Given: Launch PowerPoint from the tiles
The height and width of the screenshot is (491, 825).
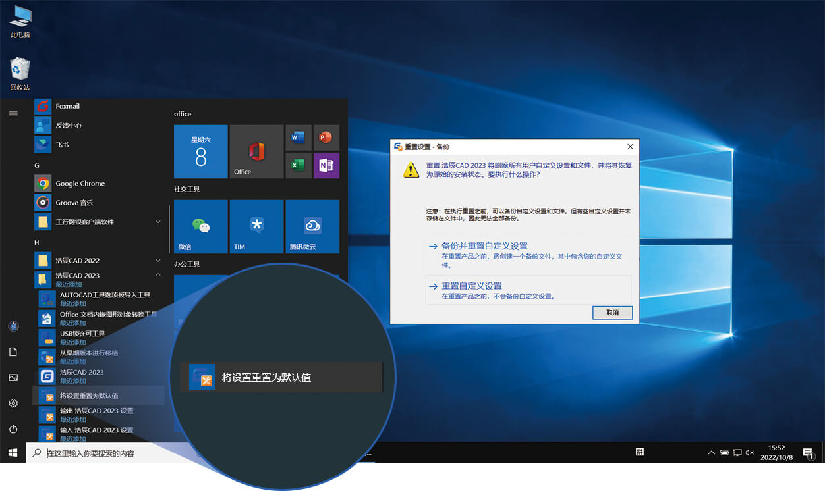Looking at the screenshot, I should click(x=326, y=138).
